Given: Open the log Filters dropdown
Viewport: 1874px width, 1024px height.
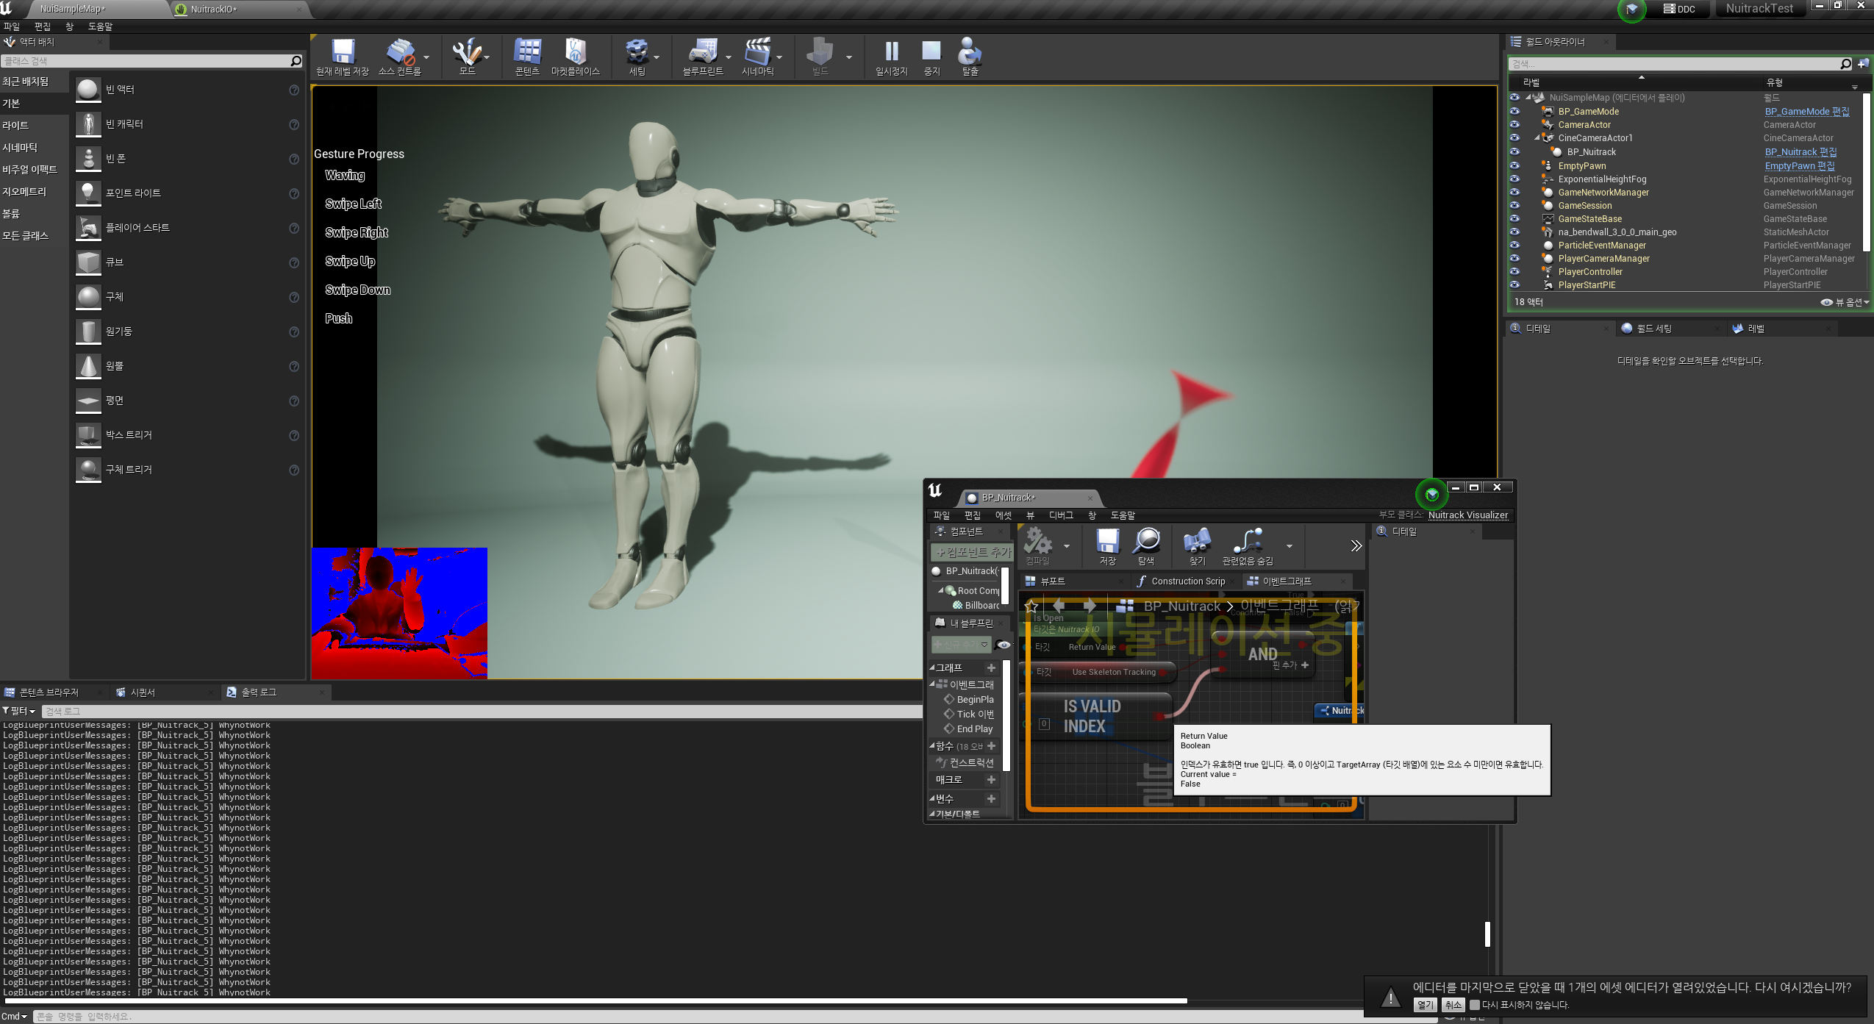Looking at the screenshot, I should click(x=19, y=711).
